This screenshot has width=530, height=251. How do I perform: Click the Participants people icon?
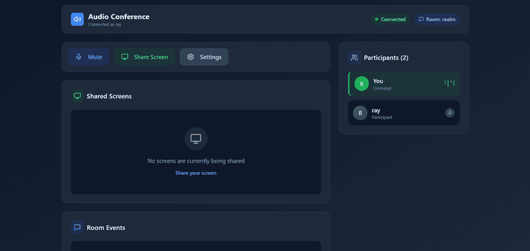click(x=354, y=58)
